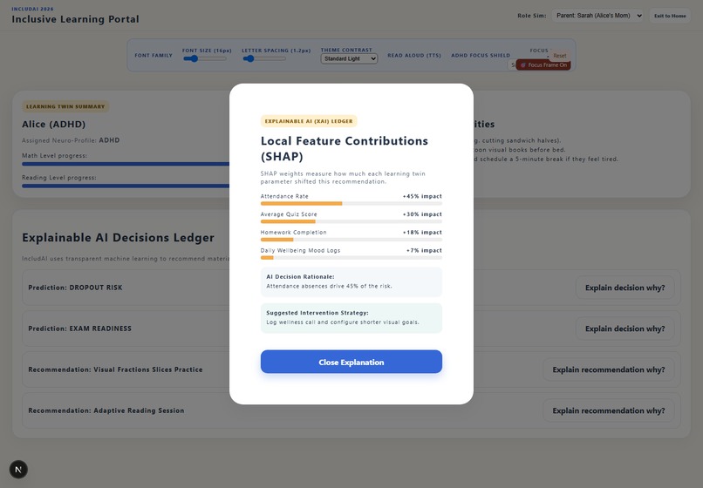Image resolution: width=703 pixels, height=488 pixels.
Task: Explain decision why for Exam Readiness
Action: 625,329
